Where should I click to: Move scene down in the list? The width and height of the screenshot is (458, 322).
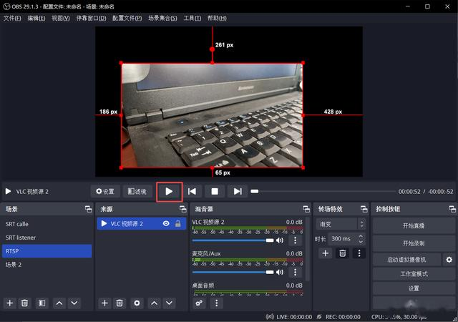coord(74,303)
